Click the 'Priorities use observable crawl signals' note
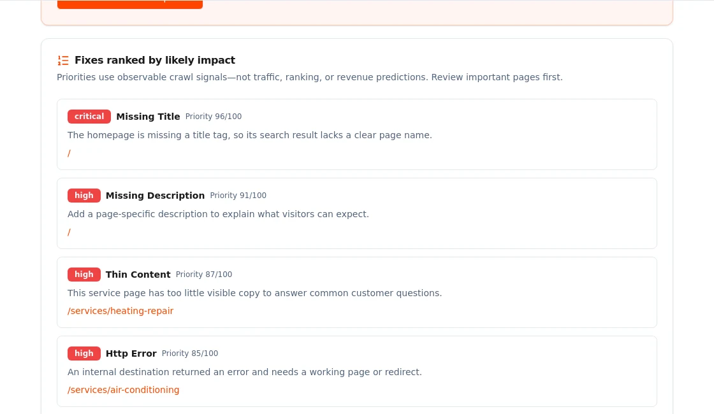The width and height of the screenshot is (714, 414). point(310,77)
